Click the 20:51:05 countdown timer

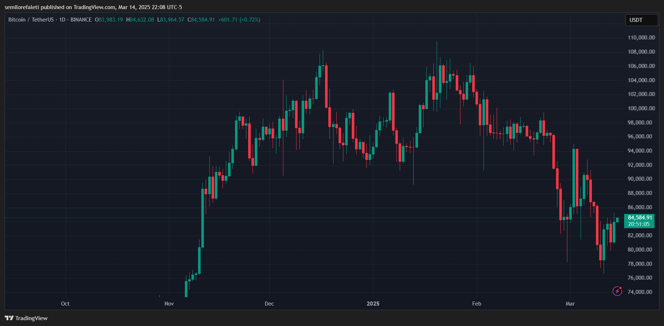(x=639, y=224)
